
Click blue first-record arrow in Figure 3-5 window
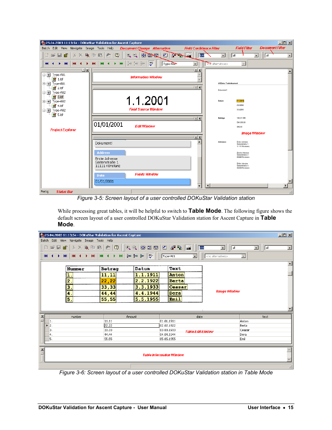click(47, 64)
